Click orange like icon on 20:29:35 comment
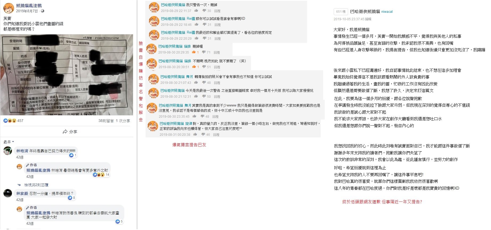Viewport: 491px width, 230px height. pos(194,52)
